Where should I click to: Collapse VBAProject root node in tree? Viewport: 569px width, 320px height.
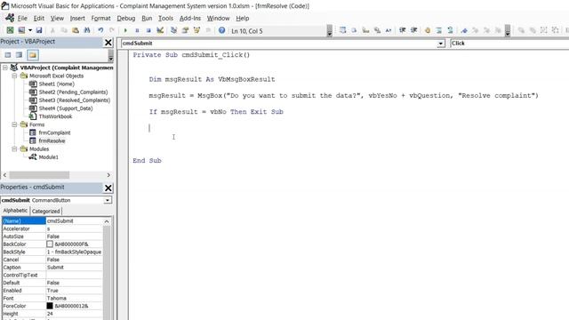pyautogui.click(x=5, y=68)
